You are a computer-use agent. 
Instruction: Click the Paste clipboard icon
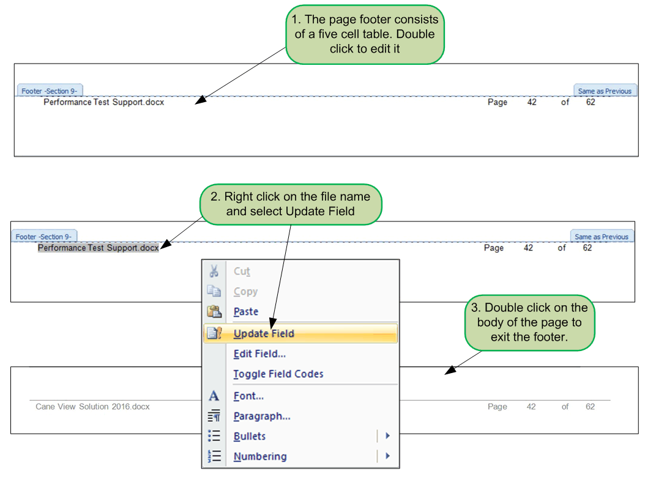[x=214, y=311]
